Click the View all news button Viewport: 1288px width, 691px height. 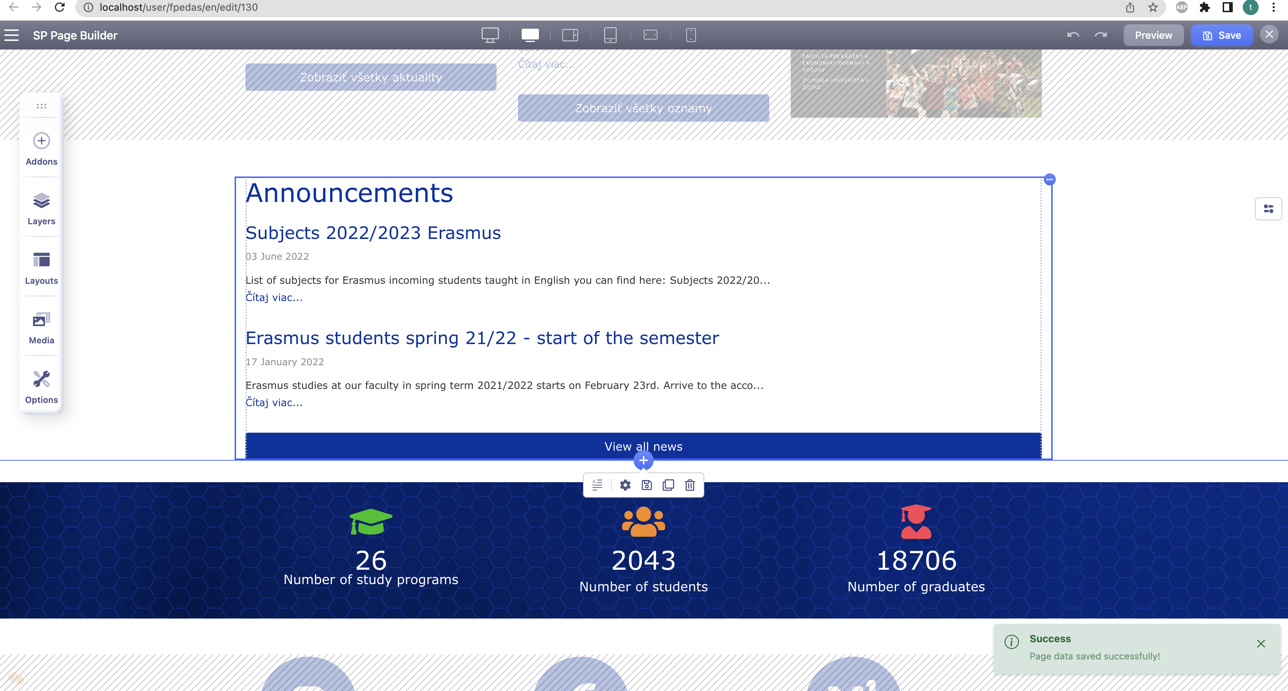click(644, 446)
